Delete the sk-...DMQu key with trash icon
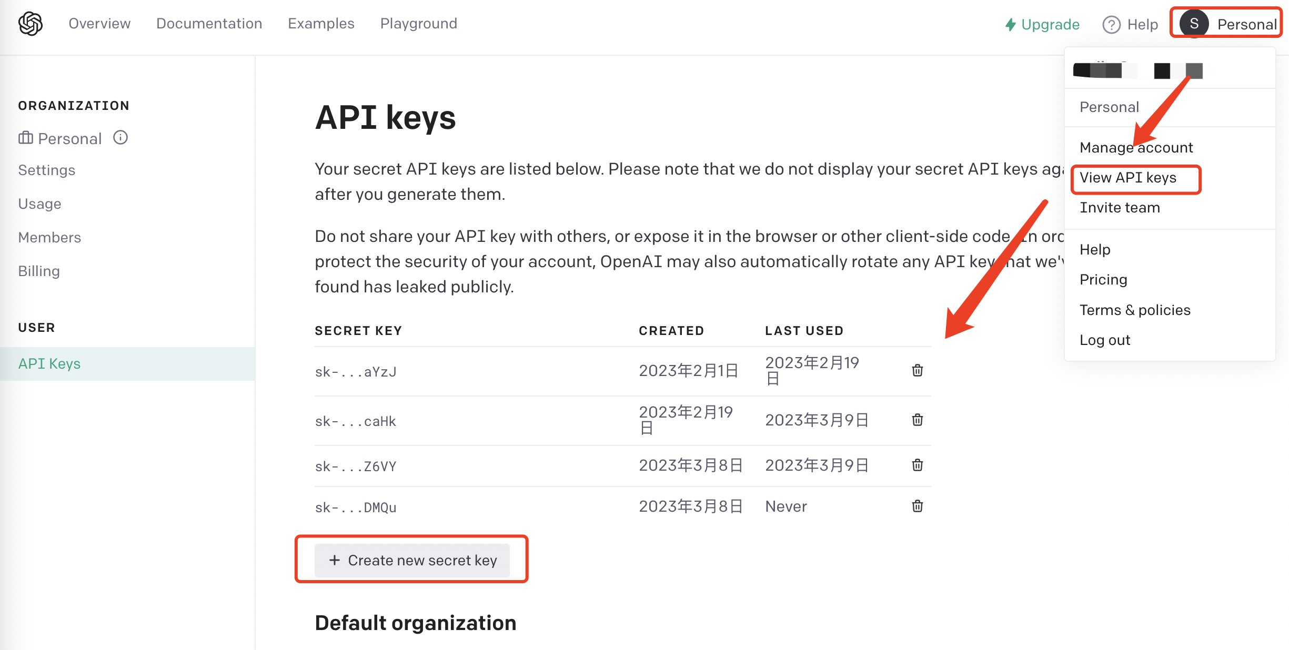Image resolution: width=1289 pixels, height=650 pixels. [x=917, y=506]
